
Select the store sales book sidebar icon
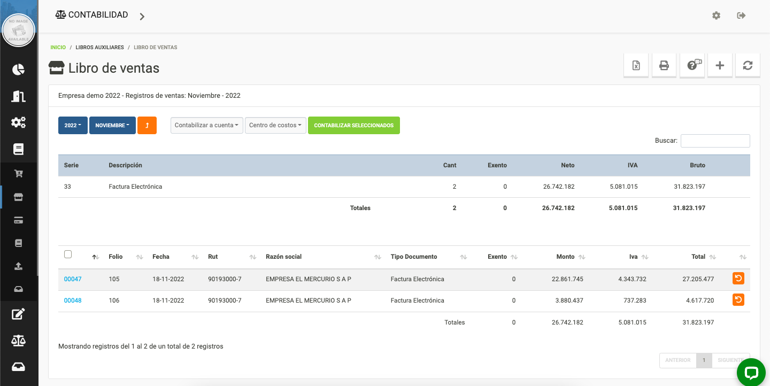point(19,197)
